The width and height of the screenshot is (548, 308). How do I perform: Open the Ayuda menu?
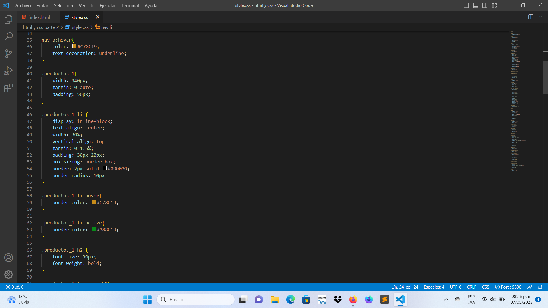[x=151, y=5]
